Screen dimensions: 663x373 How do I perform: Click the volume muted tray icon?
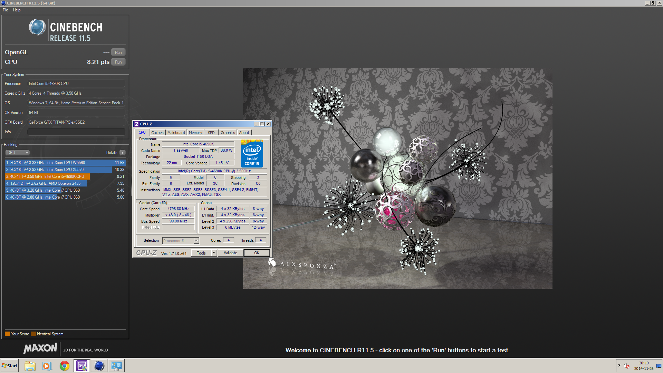tap(626, 366)
